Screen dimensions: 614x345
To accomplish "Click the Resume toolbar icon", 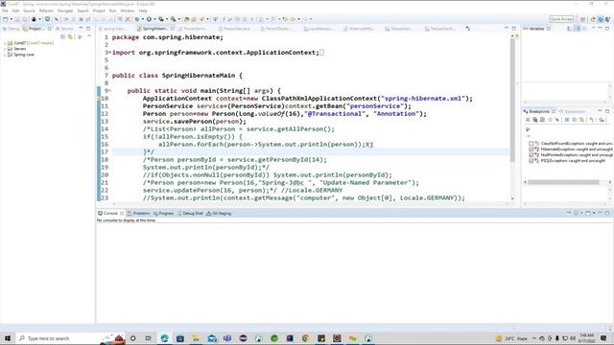I will pyautogui.click(x=66, y=19).
